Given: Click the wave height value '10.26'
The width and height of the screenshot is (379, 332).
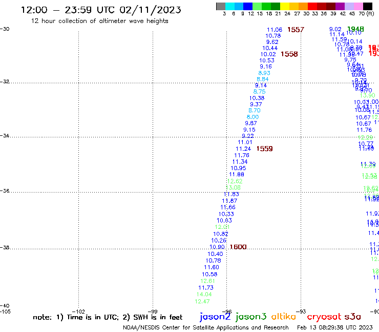Looking at the screenshot, I should pos(219,241).
